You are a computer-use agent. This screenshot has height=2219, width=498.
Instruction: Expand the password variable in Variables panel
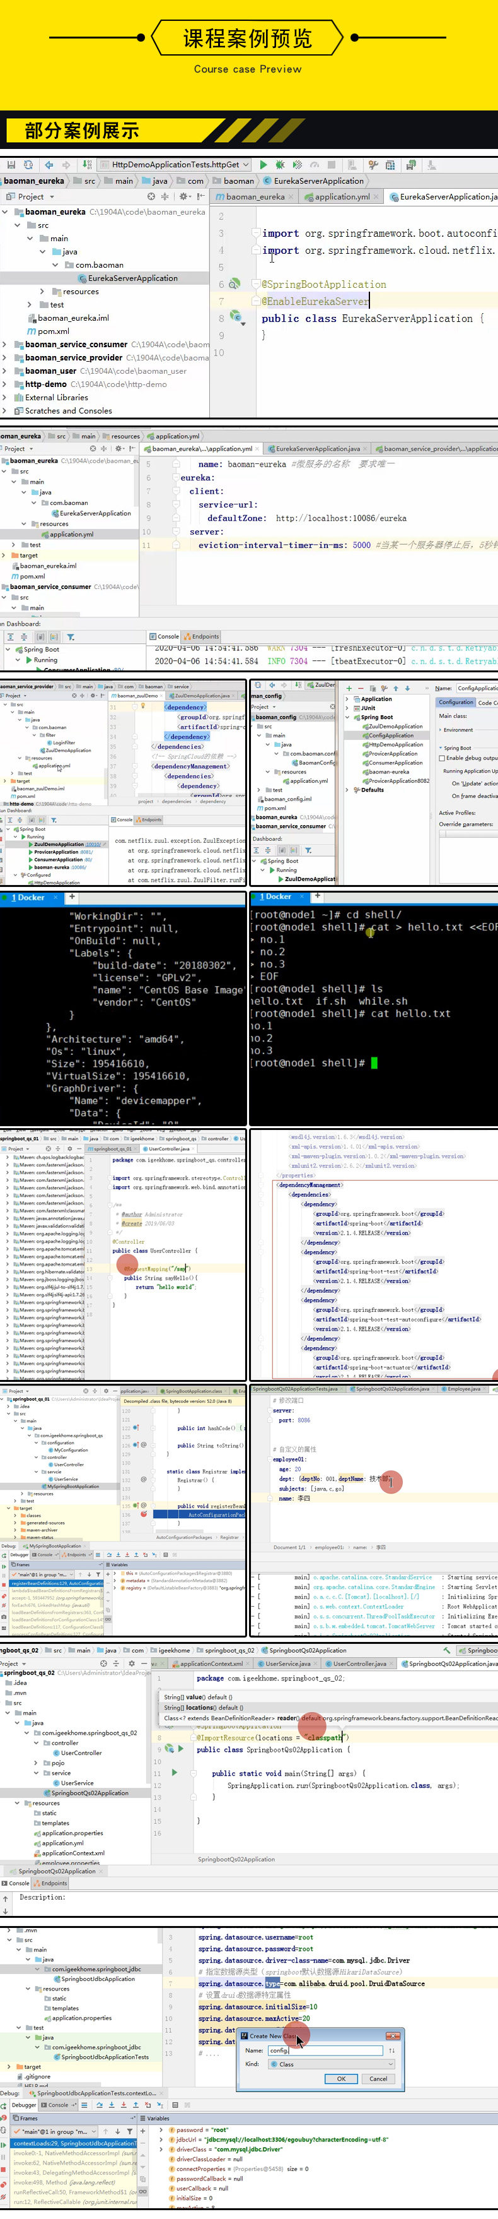pyautogui.click(x=162, y=2129)
